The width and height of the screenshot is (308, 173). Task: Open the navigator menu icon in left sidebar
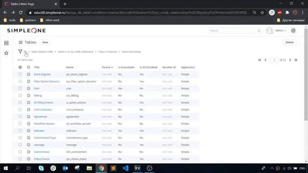click(x=6, y=43)
